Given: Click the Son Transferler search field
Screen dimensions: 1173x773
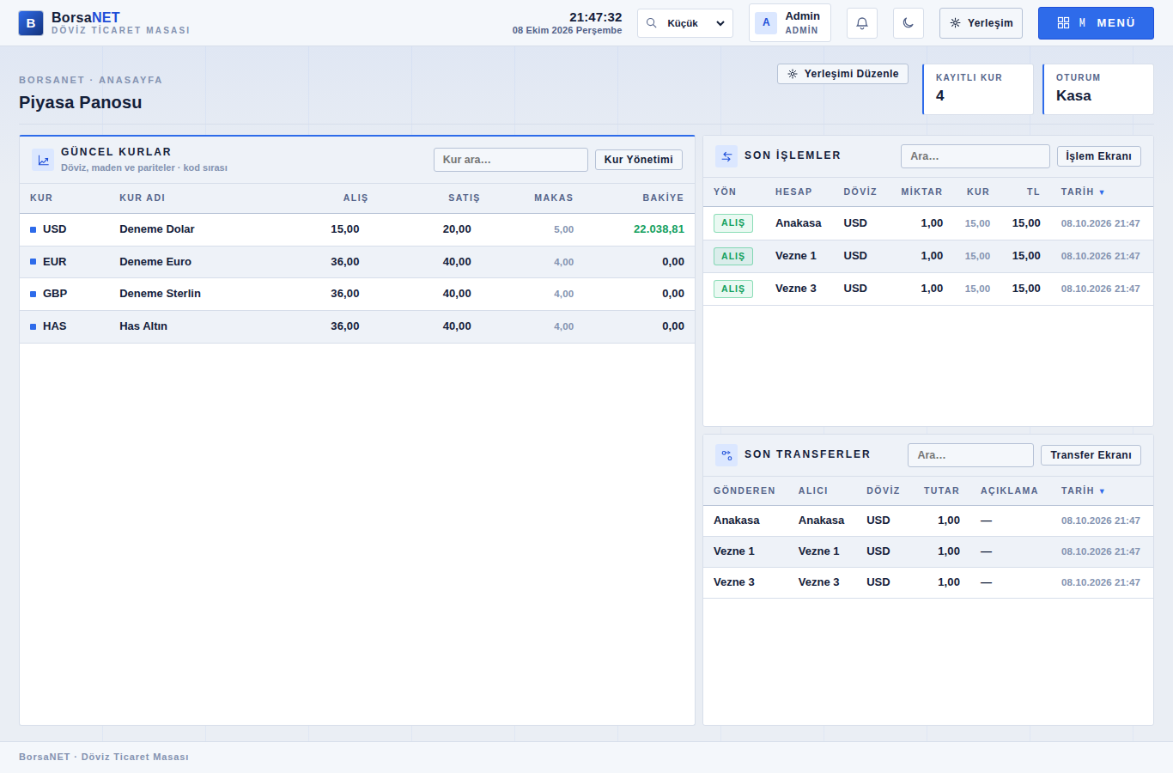Looking at the screenshot, I should 970,455.
